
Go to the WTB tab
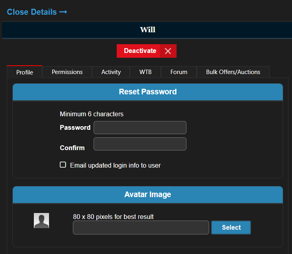pos(145,72)
